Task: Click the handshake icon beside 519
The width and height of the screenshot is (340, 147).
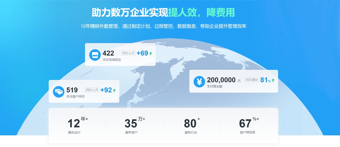Action: pyautogui.click(x=58, y=92)
